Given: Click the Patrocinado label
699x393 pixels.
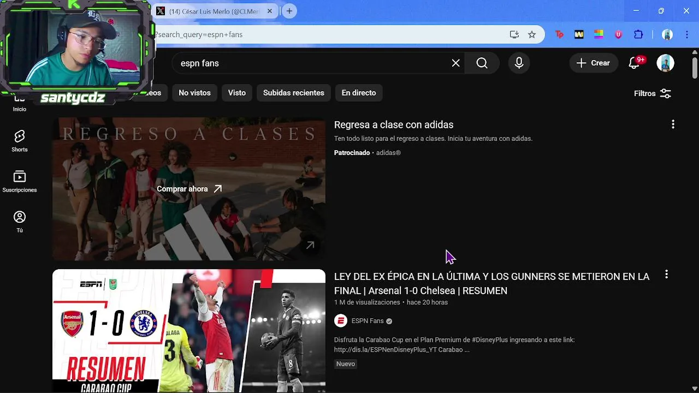Looking at the screenshot, I should pyautogui.click(x=352, y=153).
